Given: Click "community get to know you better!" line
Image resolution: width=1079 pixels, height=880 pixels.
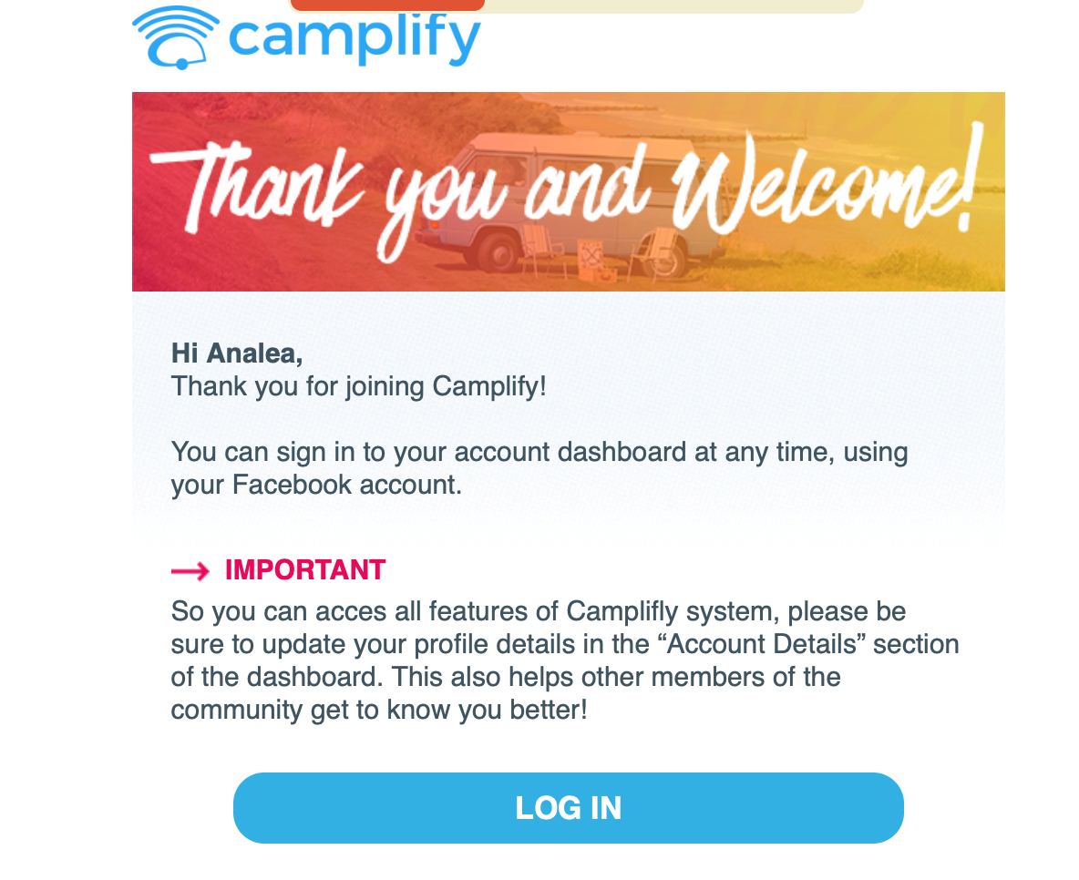Looking at the screenshot, I should click(x=379, y=710).
